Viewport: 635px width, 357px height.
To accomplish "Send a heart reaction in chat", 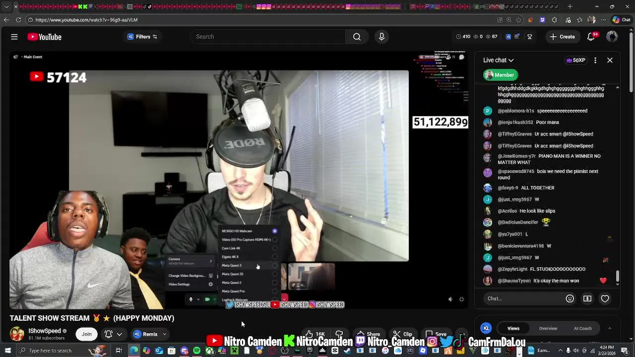I will (605, 298).
